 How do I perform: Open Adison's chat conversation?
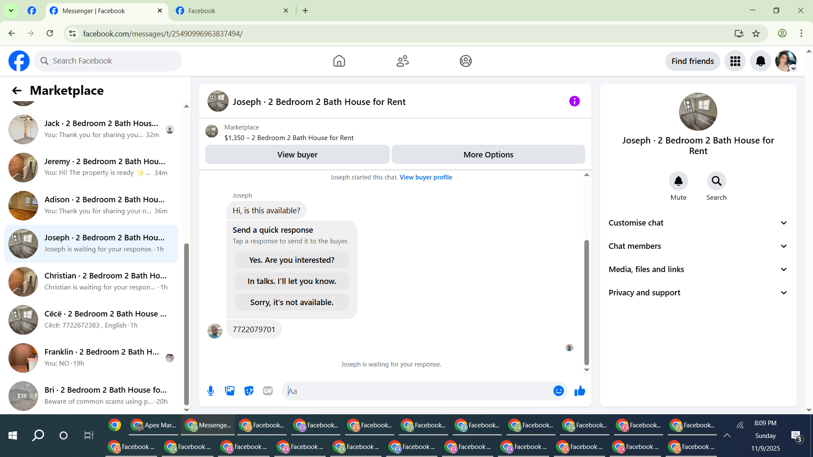coord(91,206)
